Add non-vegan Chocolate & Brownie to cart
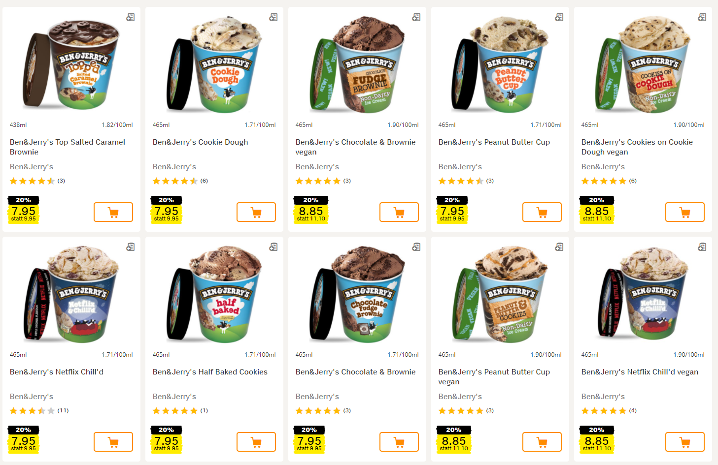Viewport: 718px width, 465px height. pos(399,442)
